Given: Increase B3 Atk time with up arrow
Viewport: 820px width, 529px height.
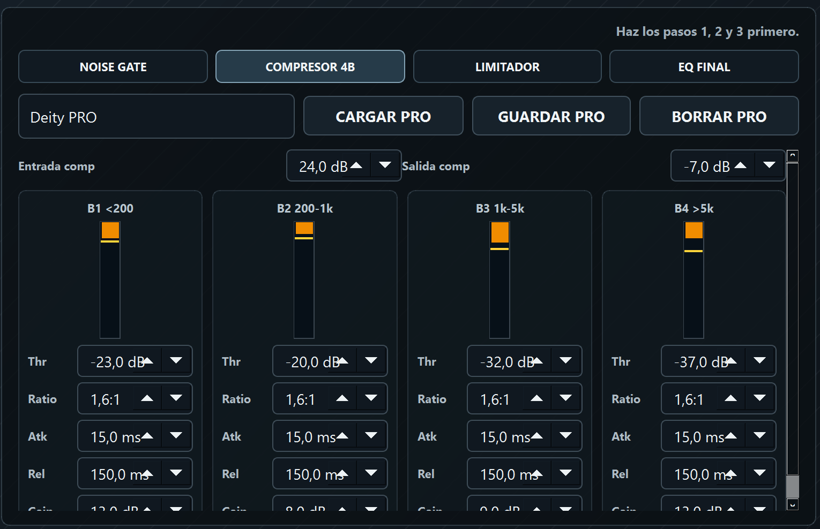Looking at the screenshot, I should point(537,436).
